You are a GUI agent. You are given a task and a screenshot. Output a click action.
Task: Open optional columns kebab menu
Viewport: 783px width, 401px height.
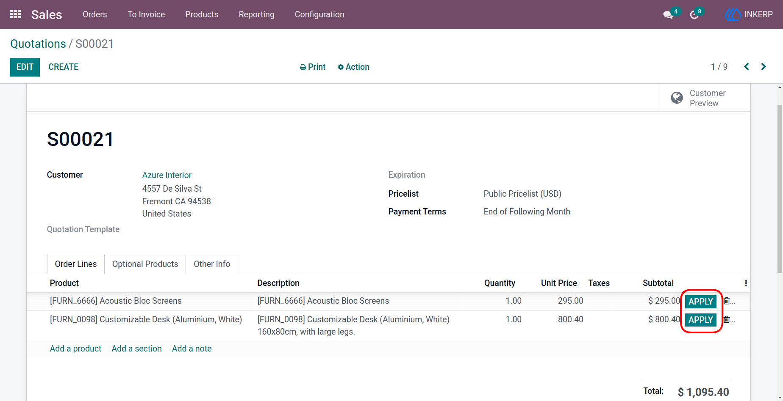(746, 283)
